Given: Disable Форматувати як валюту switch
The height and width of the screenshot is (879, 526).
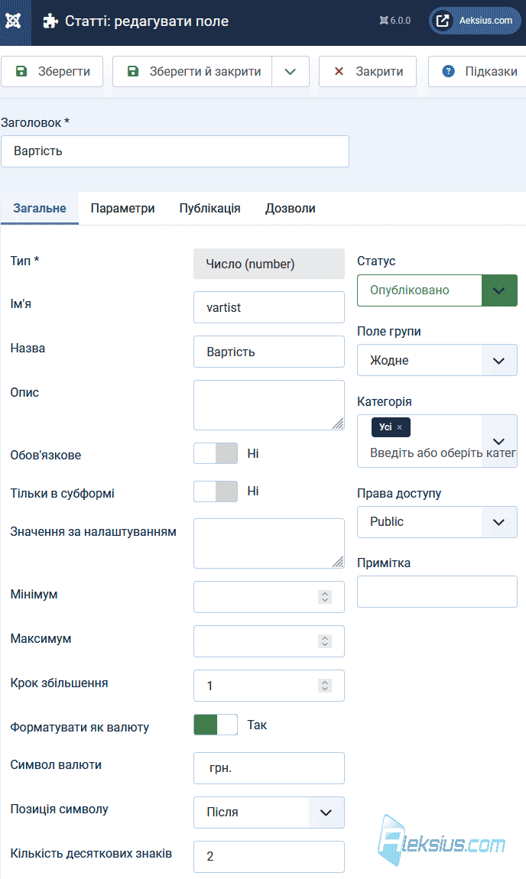Looking at the screenshot, I should coord(216,725).
